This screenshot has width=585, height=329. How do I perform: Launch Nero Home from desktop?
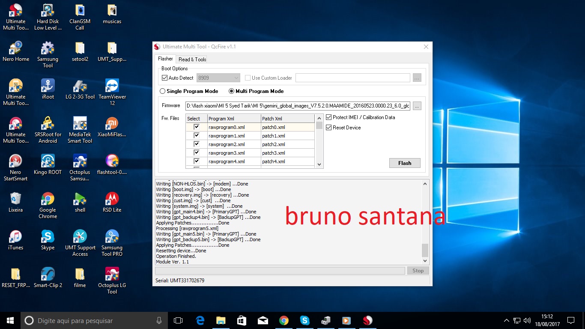[16, 52]
